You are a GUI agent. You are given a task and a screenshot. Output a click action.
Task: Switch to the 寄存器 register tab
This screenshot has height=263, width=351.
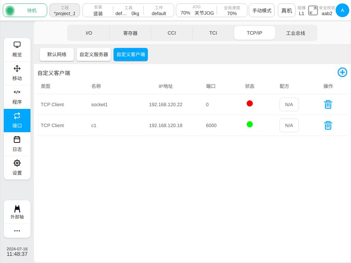130,33
